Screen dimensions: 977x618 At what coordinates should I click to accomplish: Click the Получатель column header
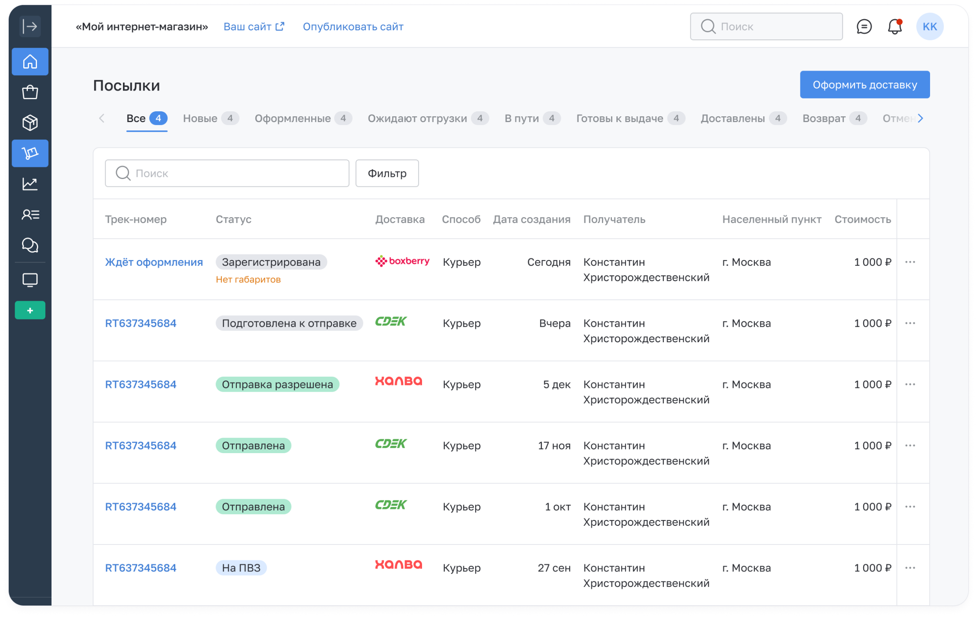click(x=614, y=219)
